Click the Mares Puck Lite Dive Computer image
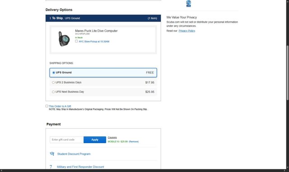This screenshot has width=289, height=172. click(x=64, y=39)
